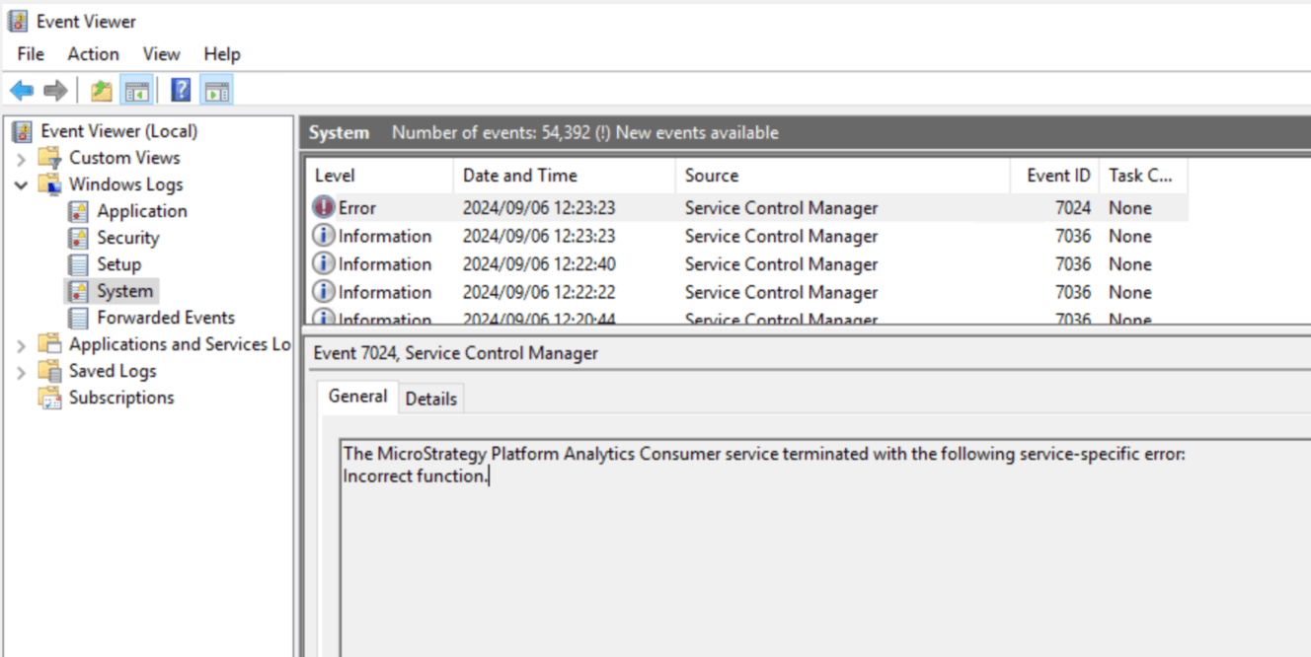Sort by the Level column header

[x=379, y=176]
